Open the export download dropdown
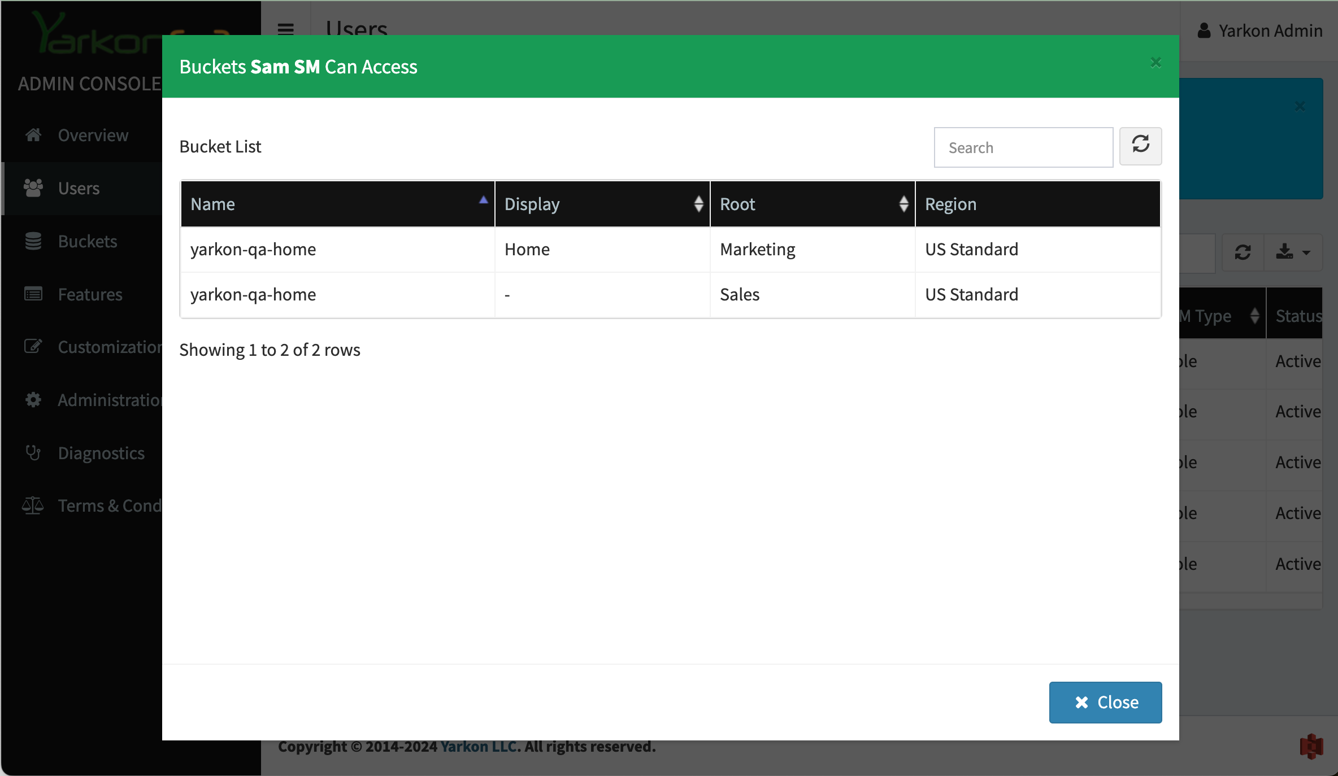The height and width of the screenshot is (776, 1338). 1293,252
